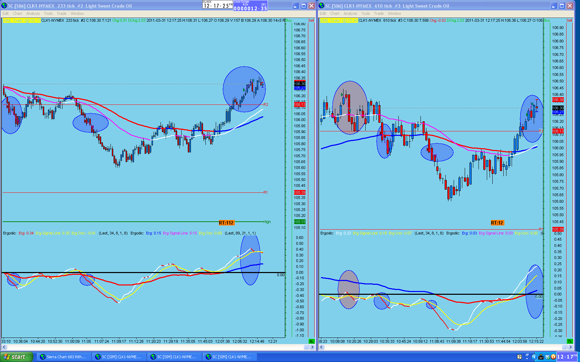Expand hidden system tray icons
580x362 pixels.
point(534,357)
